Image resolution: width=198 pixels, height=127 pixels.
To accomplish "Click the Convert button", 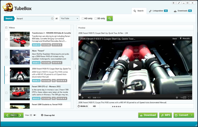I will 182,115.
